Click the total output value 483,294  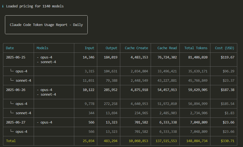tap(110, 141)
